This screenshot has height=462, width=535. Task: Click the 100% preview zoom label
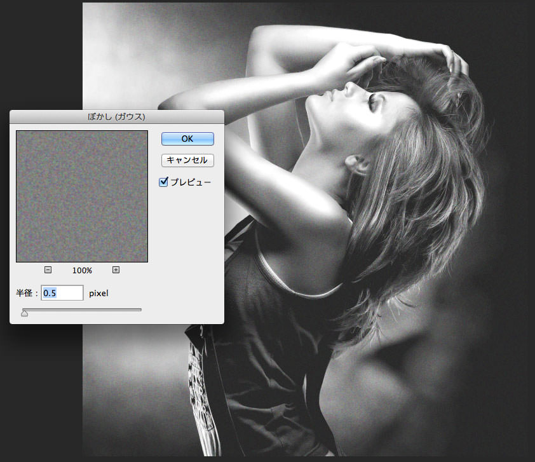[x=82, y=270]
